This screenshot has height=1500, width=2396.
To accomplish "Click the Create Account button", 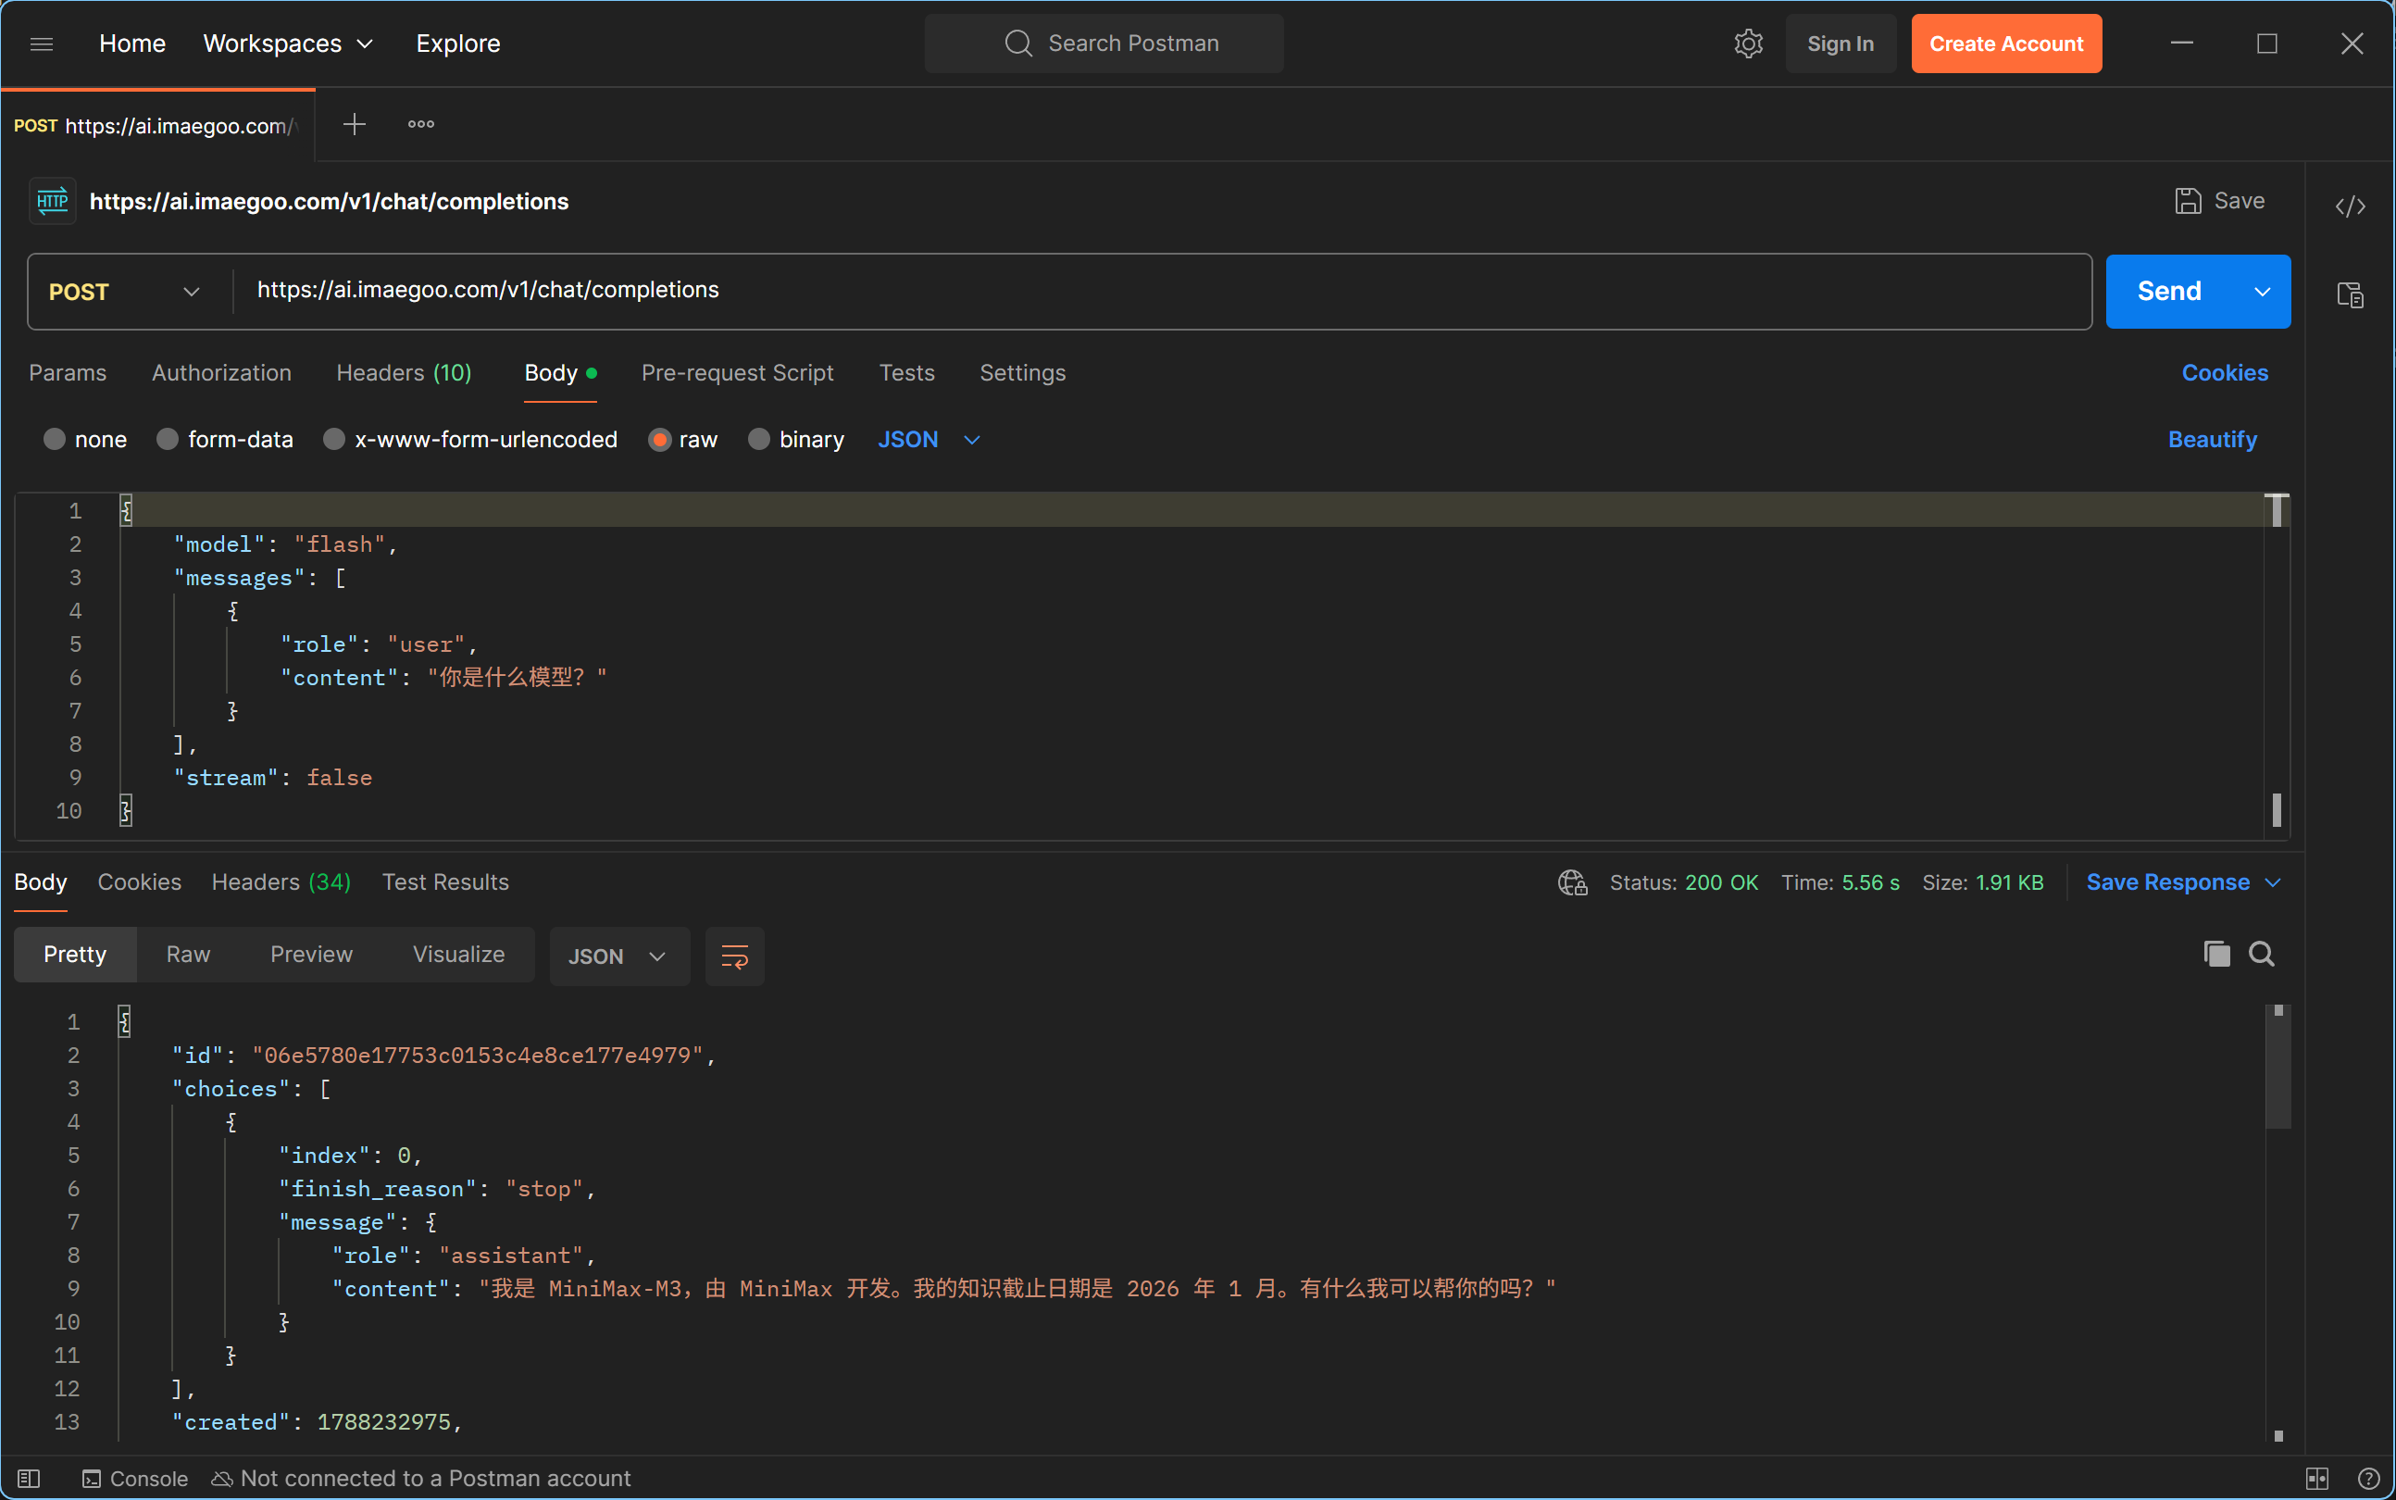I will (x=2006, y=44).
